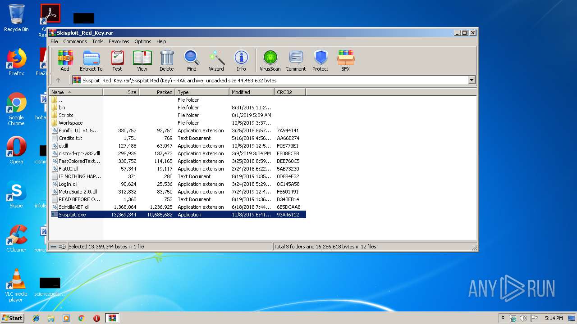Select LogIn.dll file
This screenshot has width=577, height=324.
pos(178,184)
